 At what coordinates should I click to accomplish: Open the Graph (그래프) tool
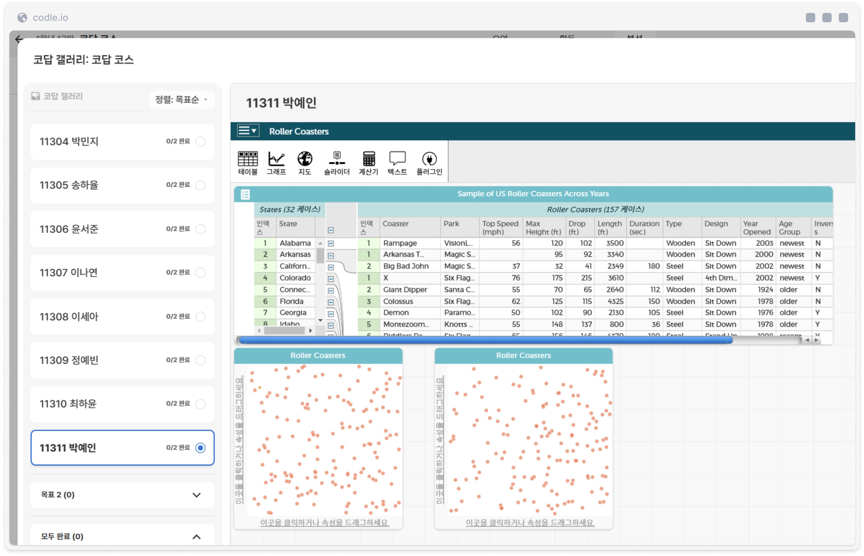(x=276, y=163)
